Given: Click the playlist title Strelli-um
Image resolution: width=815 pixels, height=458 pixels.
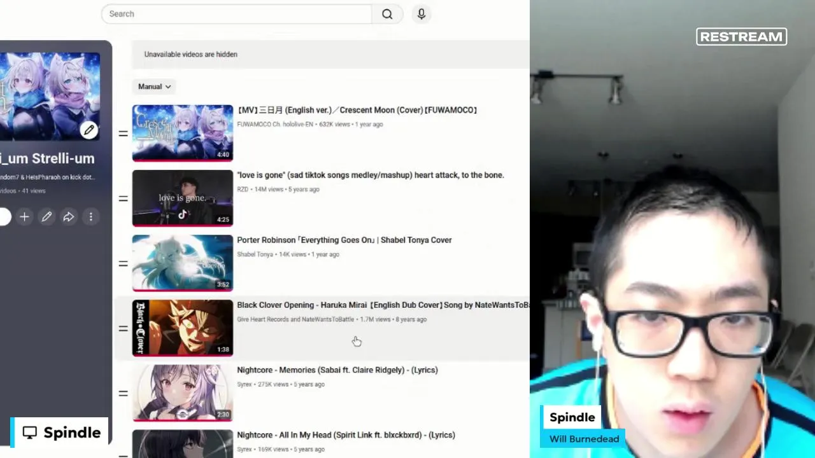Looking at the screenshot, I should (x=47, y=158).
